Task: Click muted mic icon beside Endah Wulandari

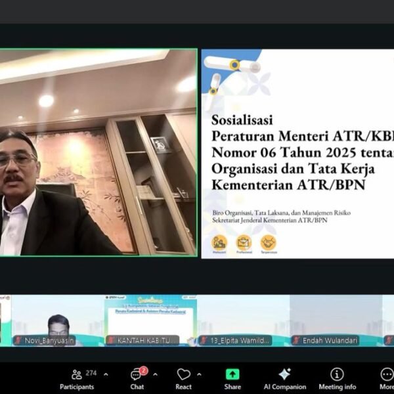Action: coord(296,340)
